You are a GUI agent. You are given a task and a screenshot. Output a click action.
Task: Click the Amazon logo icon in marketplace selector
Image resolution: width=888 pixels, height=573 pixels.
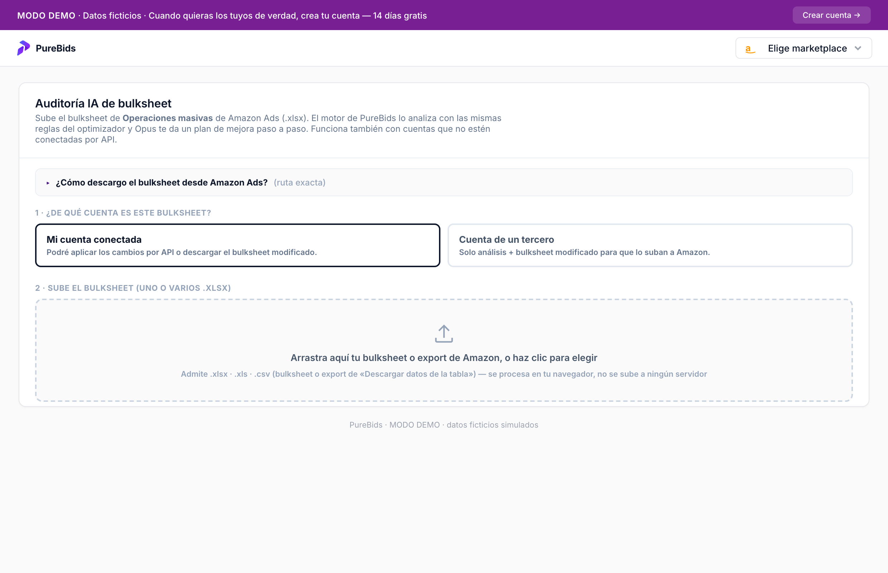[750, 49]
